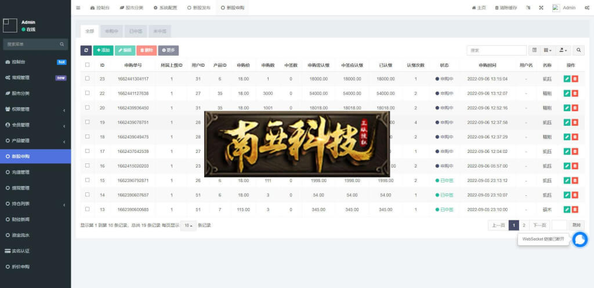Edit the record with ID 20
Image resolution: width=594 pixels, height=288 pixels.
[x=567, y=108]
